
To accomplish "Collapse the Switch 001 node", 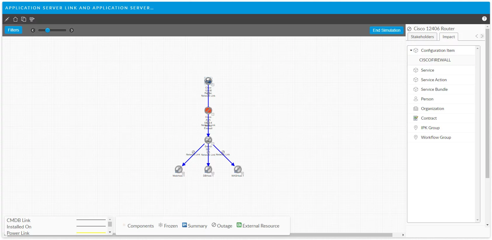I will pos(213,144).
